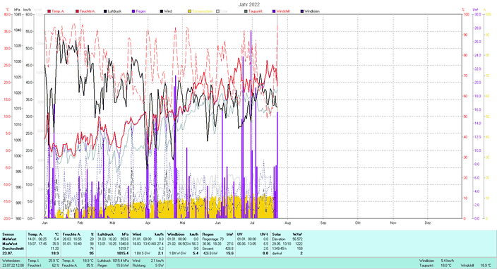Click the purple Windchill legend square
The height and width of the screenshot is (269, 497).
point(274,11)
